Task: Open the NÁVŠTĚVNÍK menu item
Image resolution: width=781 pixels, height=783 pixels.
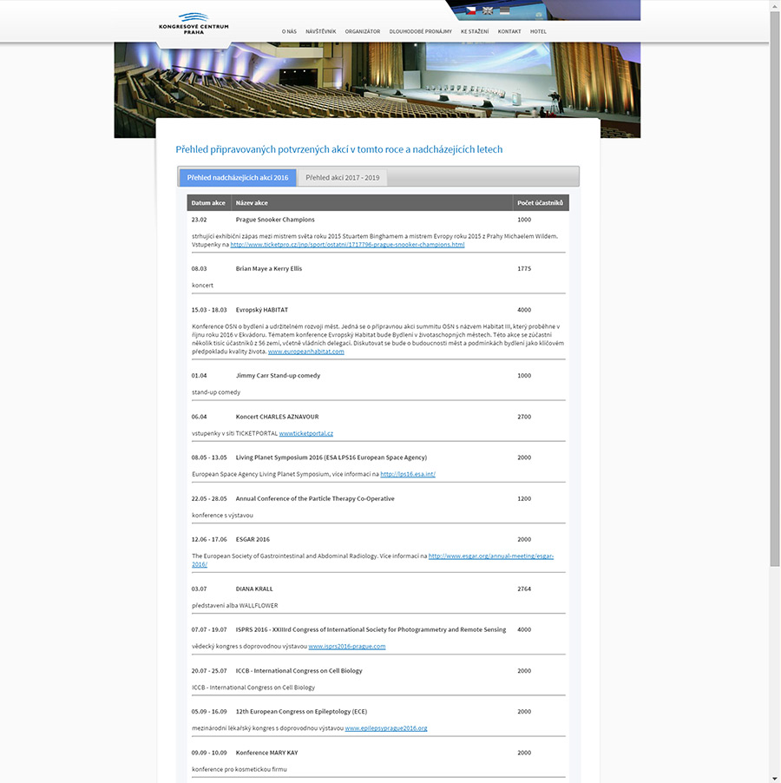Action: pos(321,31)
